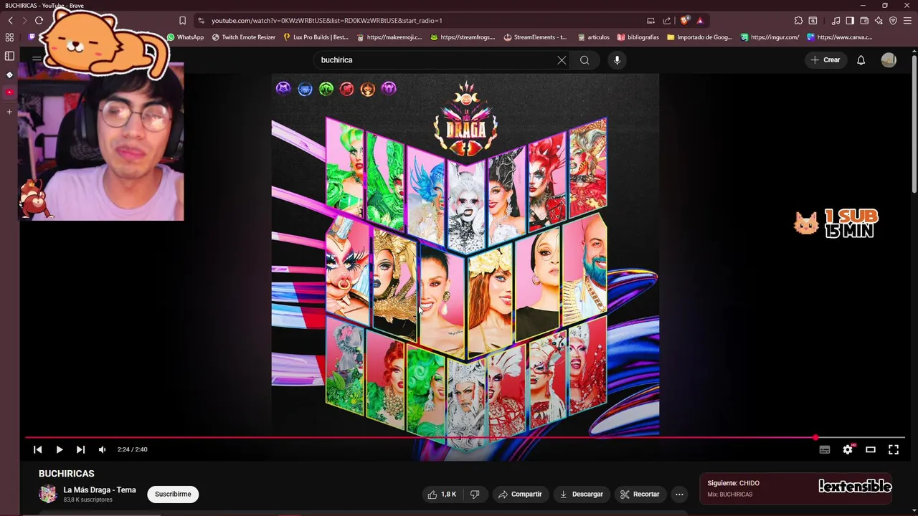Click YouTube search magnifier button
Viewport: 918px width, 516px height.
tap(585, 60)
